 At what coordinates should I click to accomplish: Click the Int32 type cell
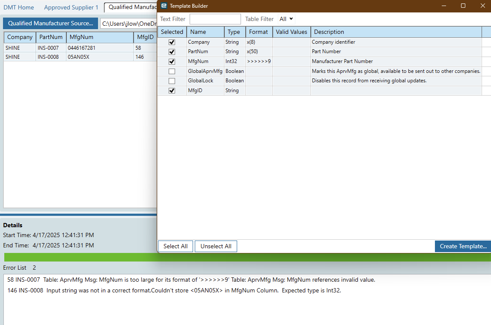tap(235, 61)
